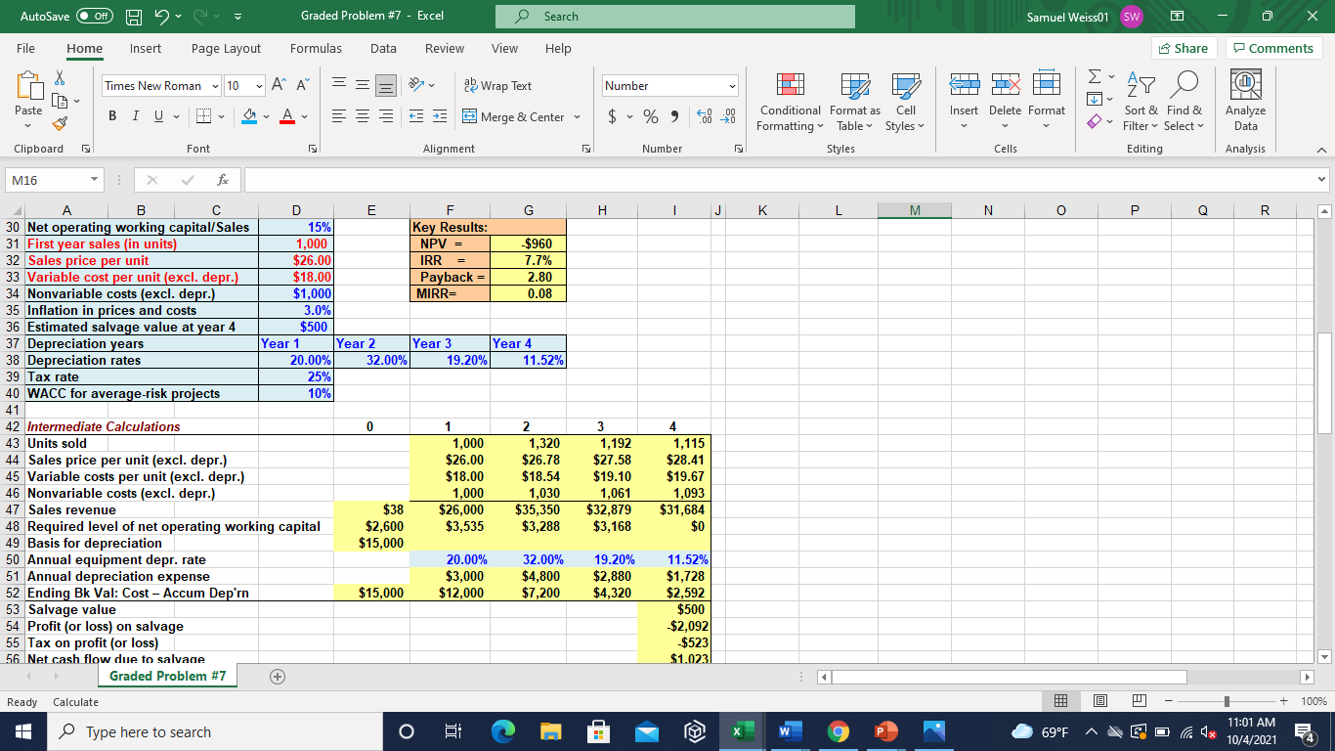The width and height of the screenshot is (1335, 751).
Task: Click the Comments button
Action: coord(1273,48)
